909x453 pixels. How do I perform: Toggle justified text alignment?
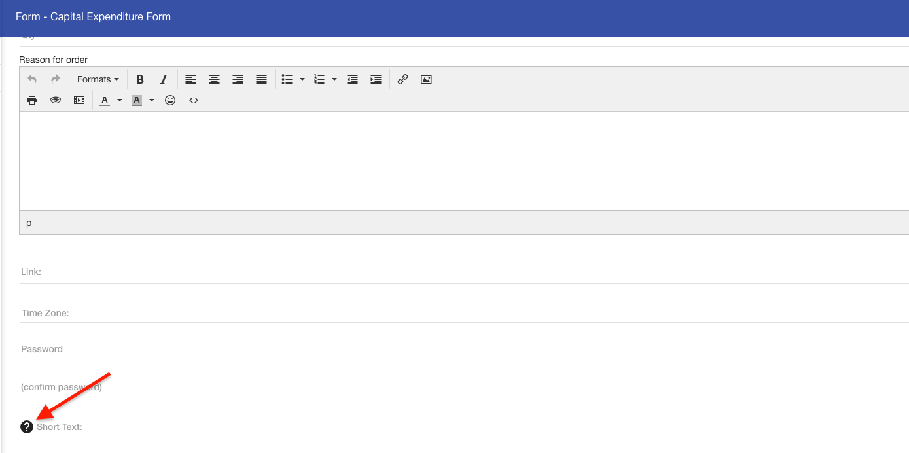tap(261, 79)
